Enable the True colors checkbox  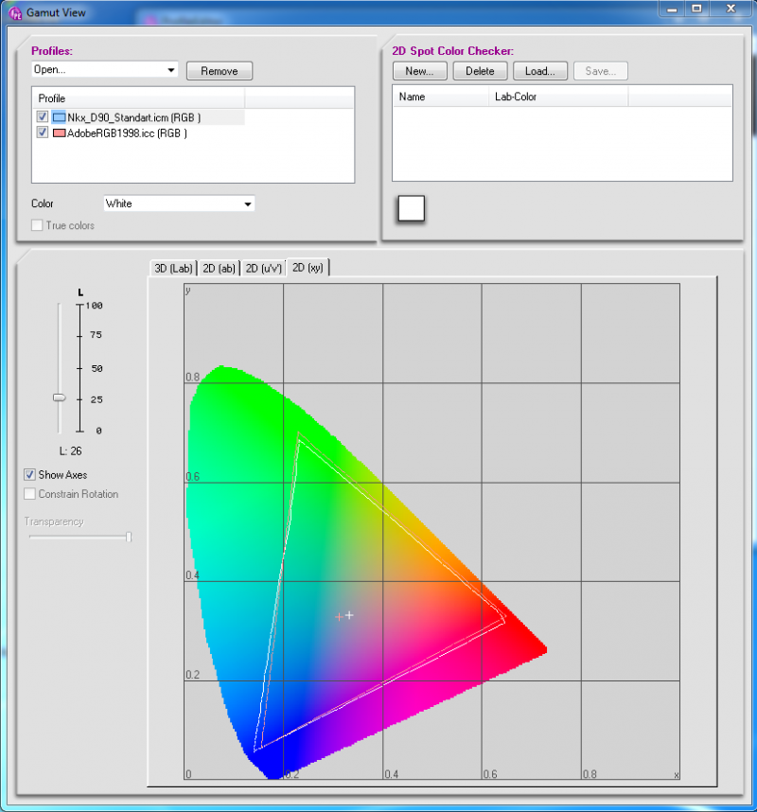point(37,225)
